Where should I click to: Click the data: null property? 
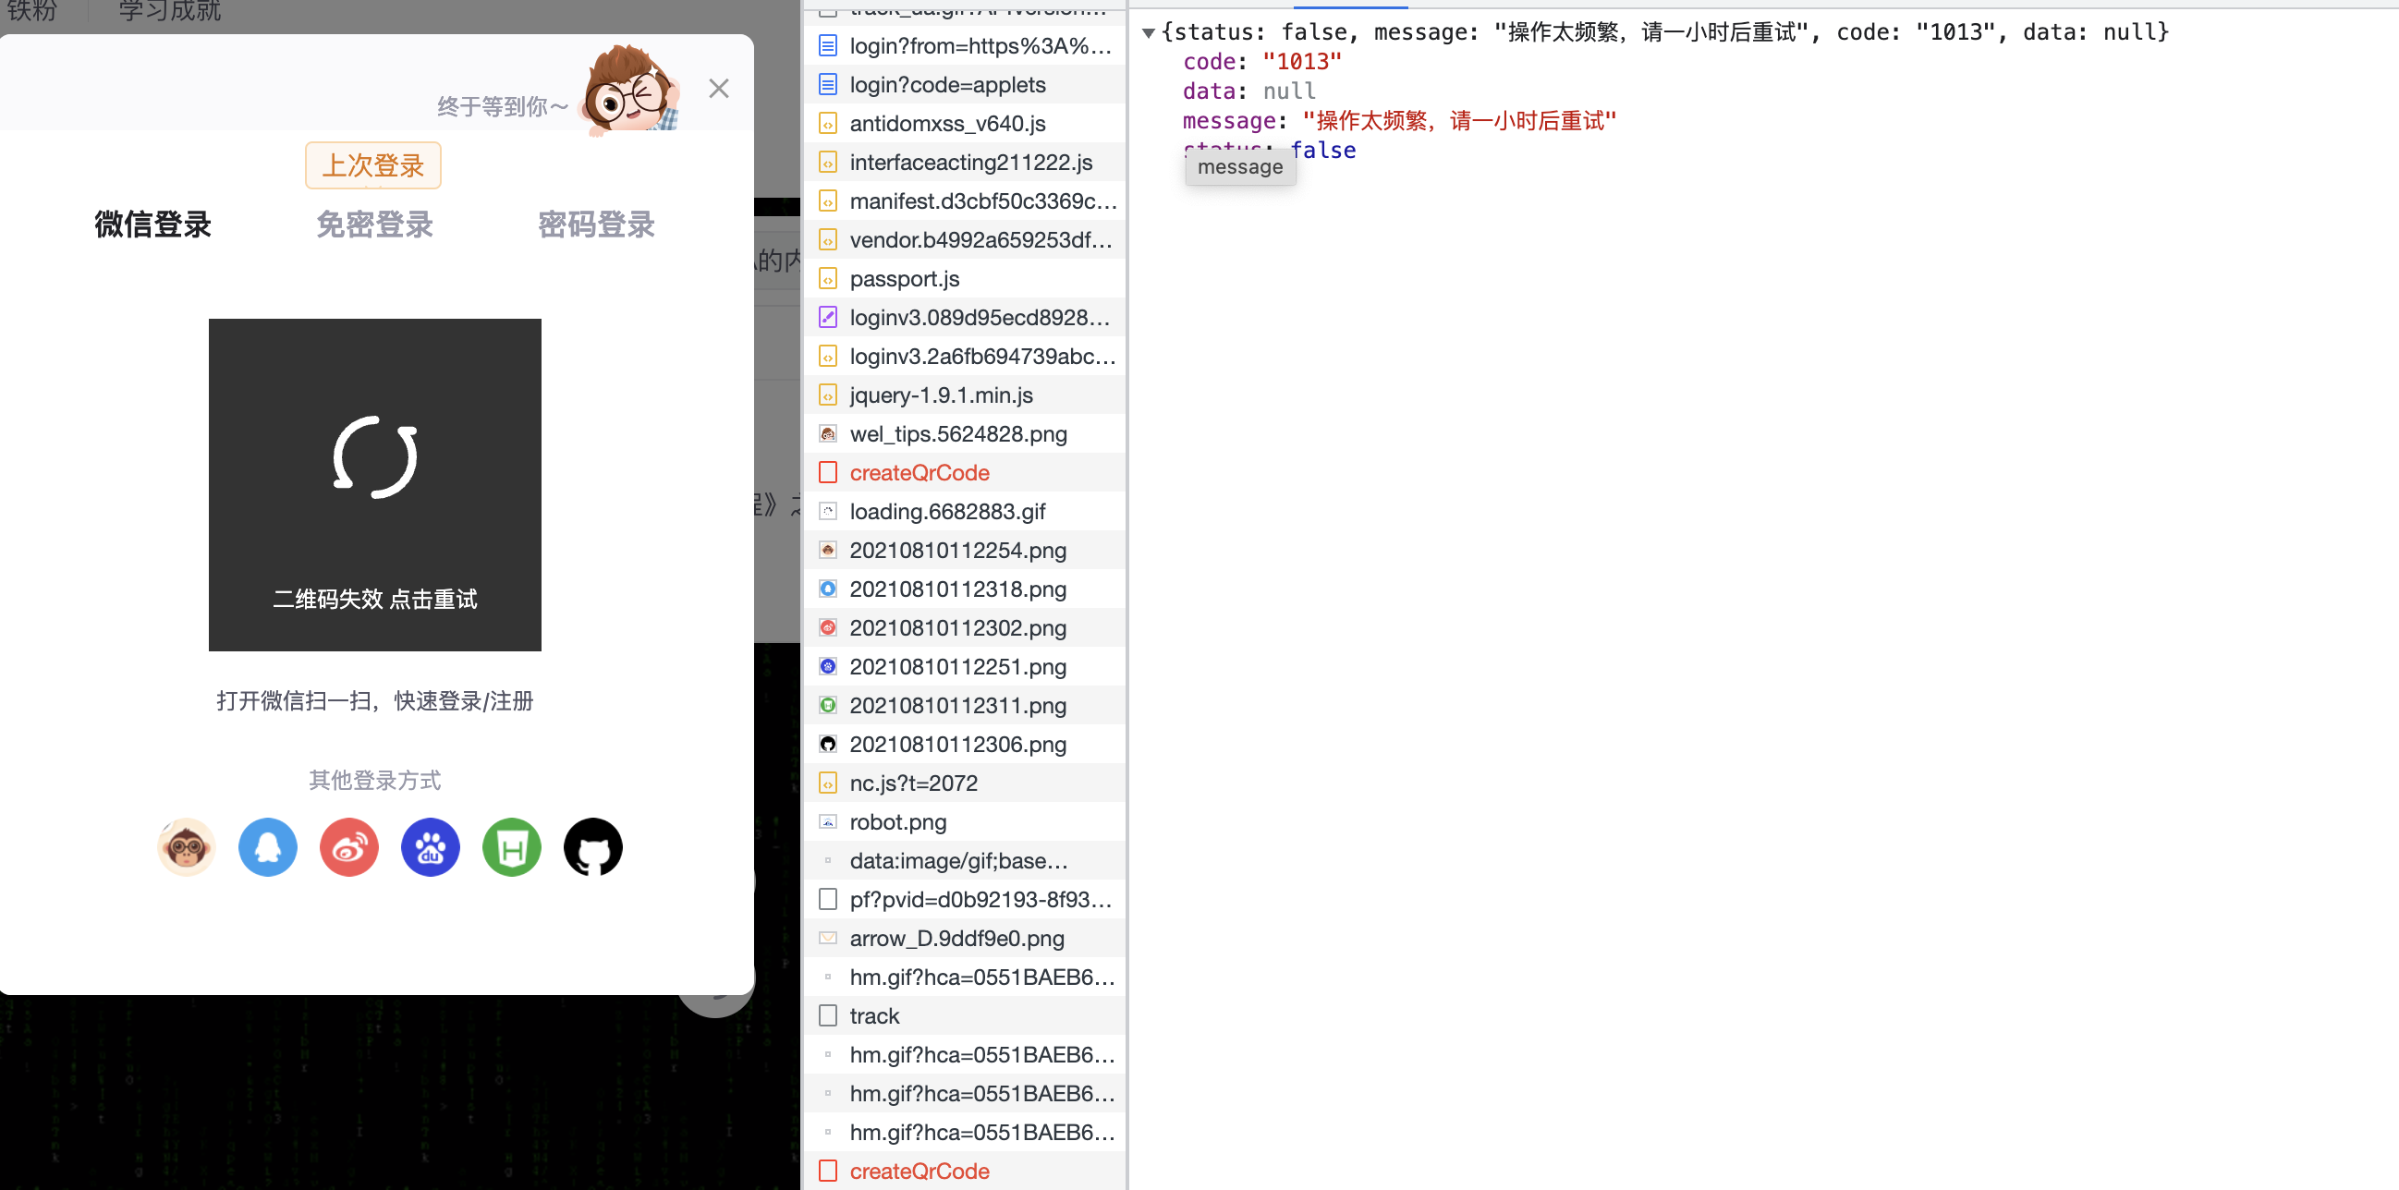click(1248, 91)
